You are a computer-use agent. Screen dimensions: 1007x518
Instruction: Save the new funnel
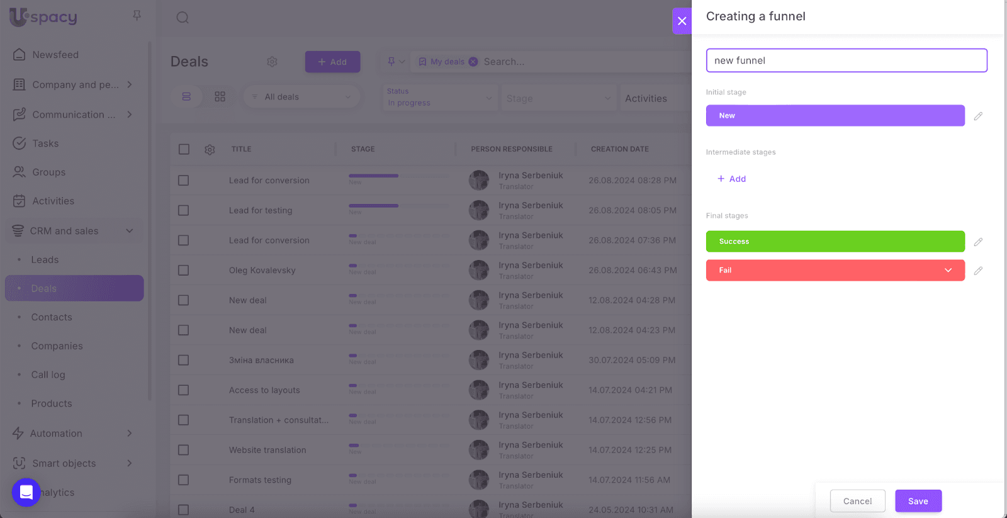coord(918,501)
